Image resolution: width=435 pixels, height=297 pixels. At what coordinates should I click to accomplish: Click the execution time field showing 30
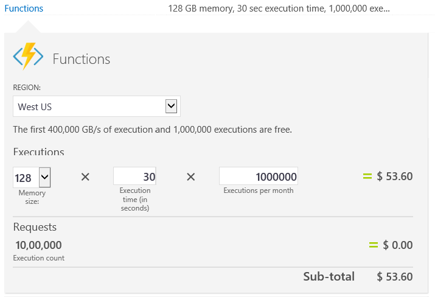pos(134,176)
